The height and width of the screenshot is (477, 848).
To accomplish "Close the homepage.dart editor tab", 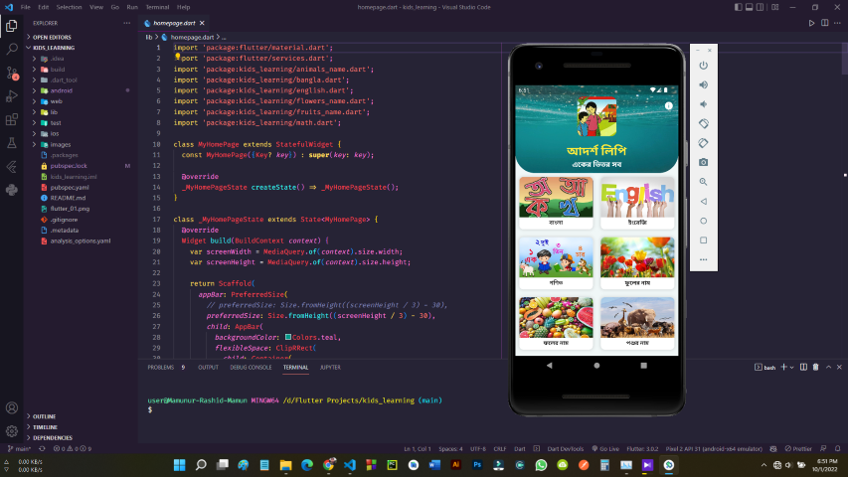I will coord(202,23).
